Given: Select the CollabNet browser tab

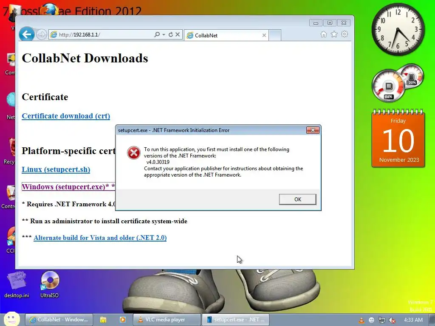Looking at the screenshot, I should coord(226,35).
